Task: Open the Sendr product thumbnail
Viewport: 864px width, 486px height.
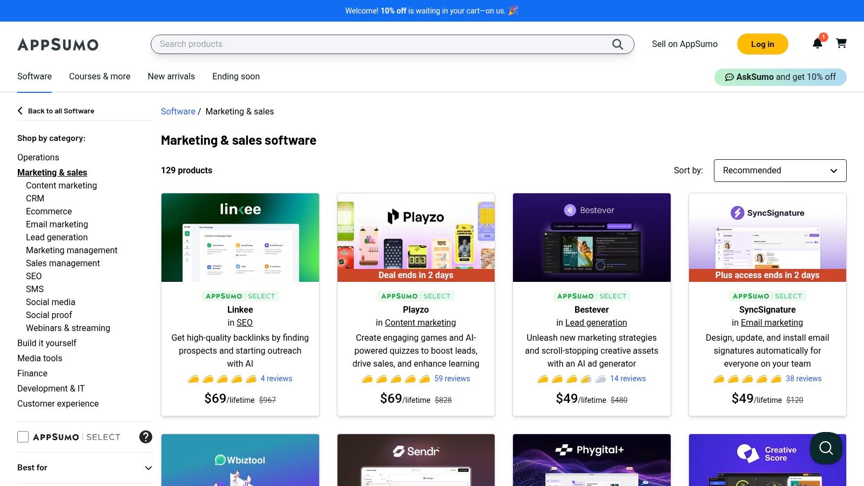Action: coord(416,460)
